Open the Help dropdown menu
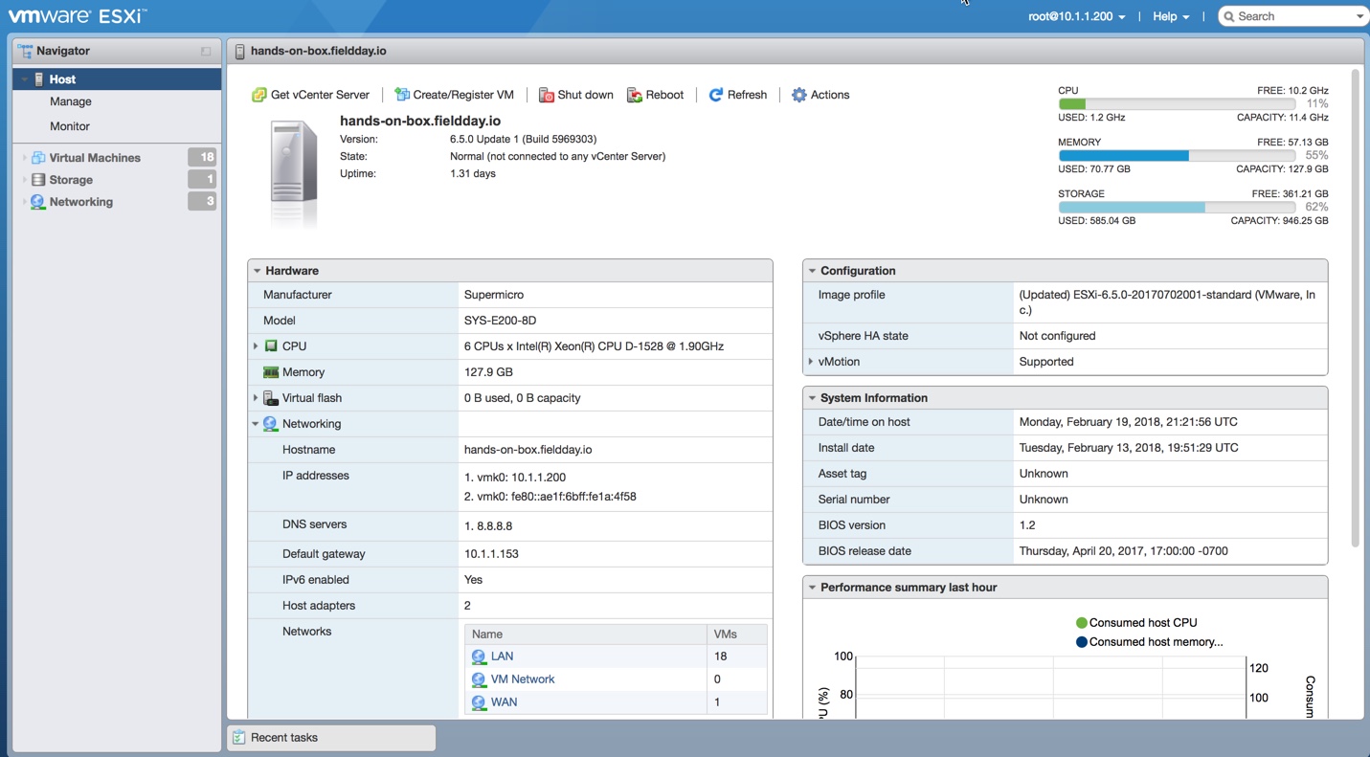Screen dimensions: 1370x757 (x=1171, y=16)
